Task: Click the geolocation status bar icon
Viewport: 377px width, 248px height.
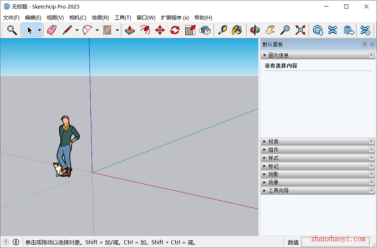Action: point(6,242)
